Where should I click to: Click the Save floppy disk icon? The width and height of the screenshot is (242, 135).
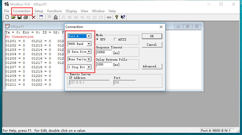pos(20,17)
